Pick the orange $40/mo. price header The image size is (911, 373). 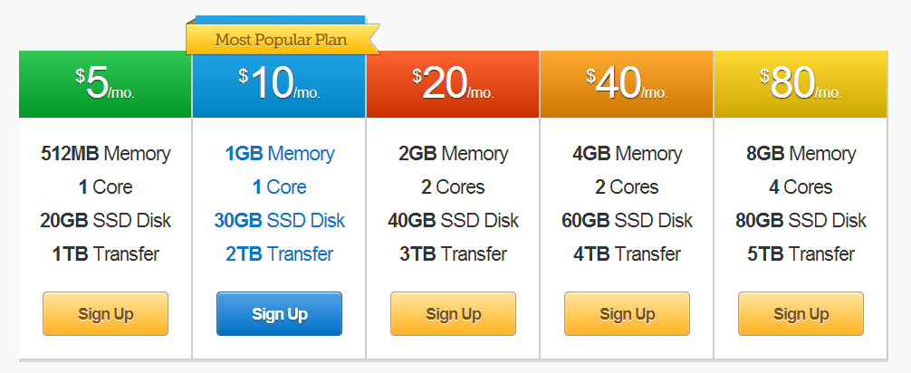tap(627, 84)
